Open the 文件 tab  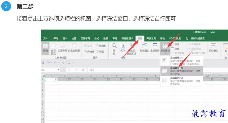coord(45,38)
